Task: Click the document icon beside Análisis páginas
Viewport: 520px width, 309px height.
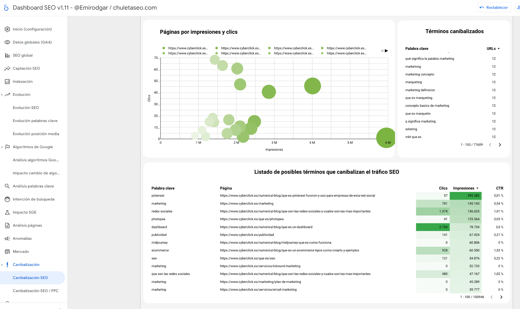Action: (7, 225)
